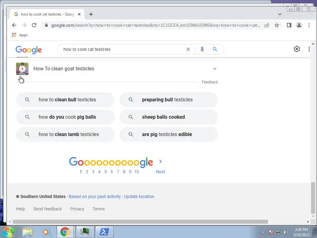The image size is (317, 238).
Task: Open File Explorer from the taskbar
Action: click(x=28, y=232)
